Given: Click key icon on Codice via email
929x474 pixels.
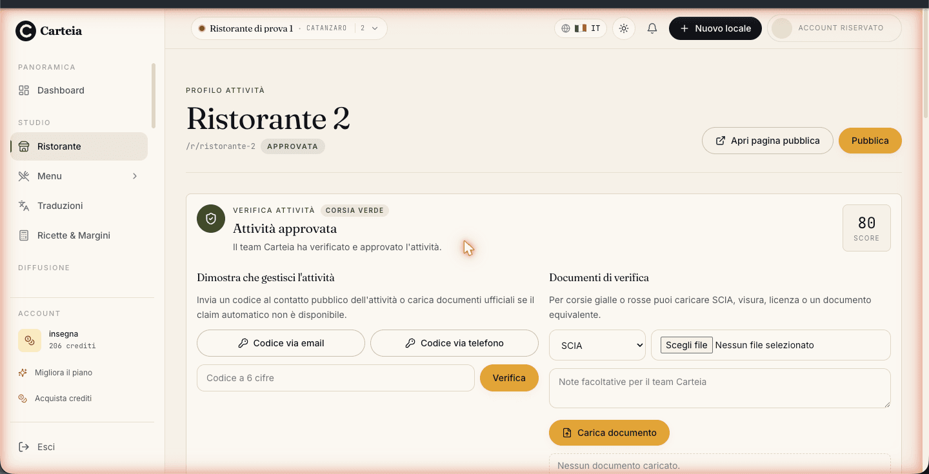Looking at the screenshot, I should pyautogui.click(x=243, y=343).
